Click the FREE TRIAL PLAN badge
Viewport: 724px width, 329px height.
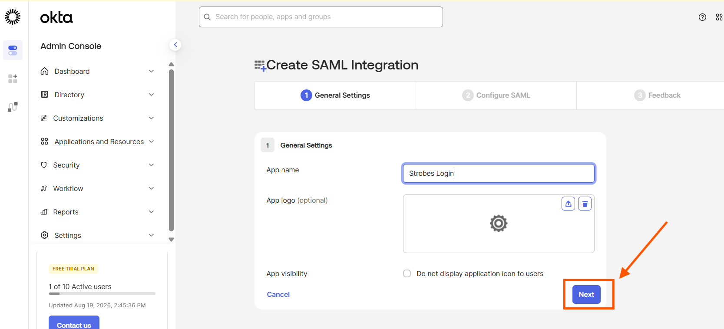[73, 269]
